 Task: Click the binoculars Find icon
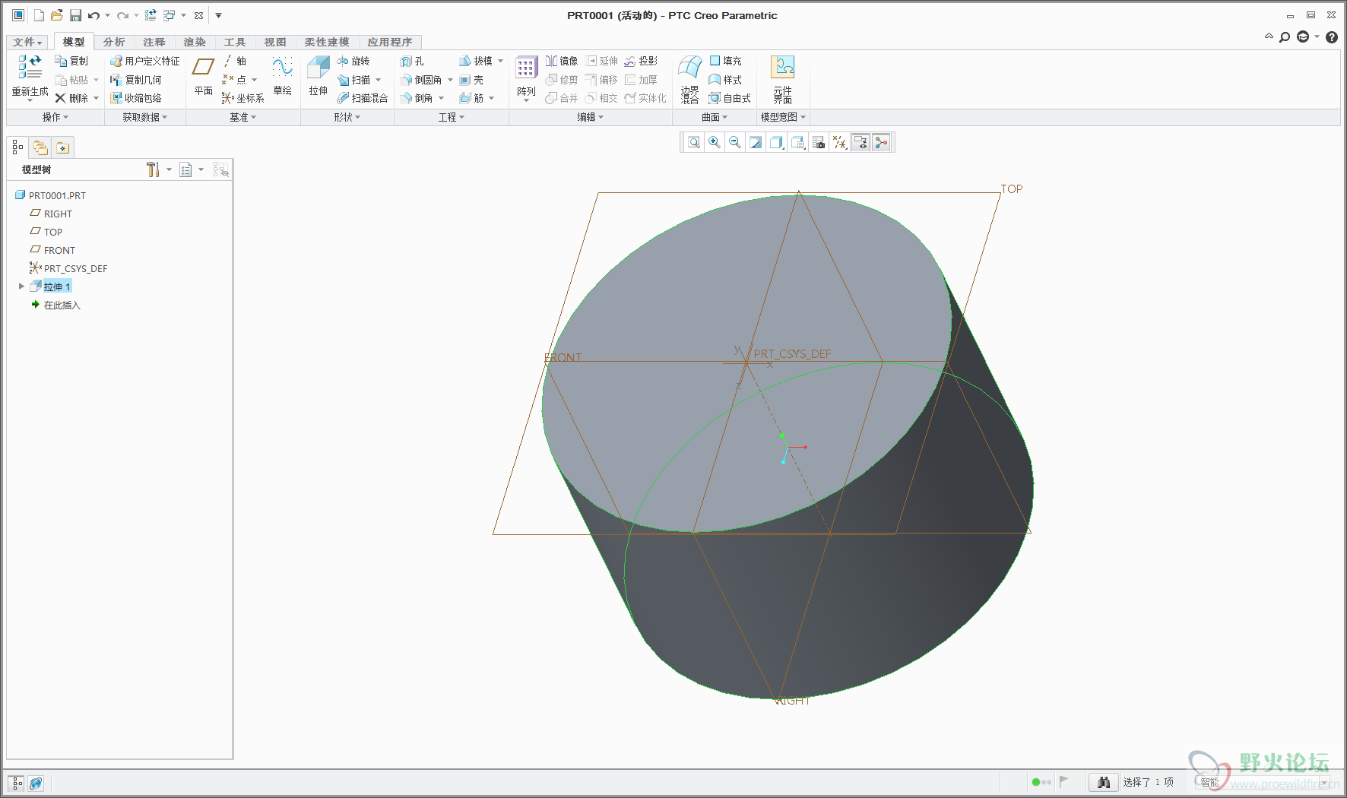coord(1104,782)
